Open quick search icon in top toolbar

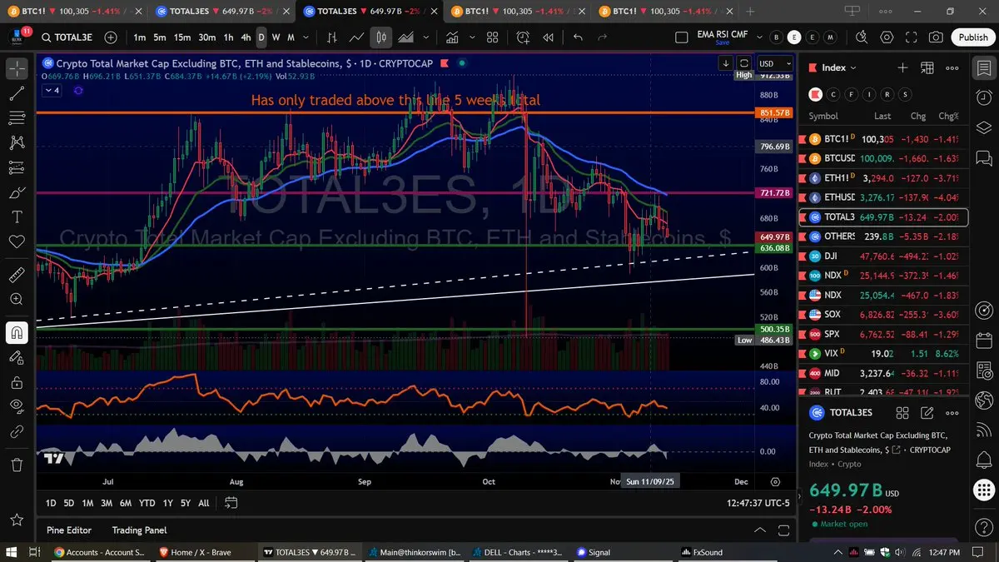click(861, 37)
